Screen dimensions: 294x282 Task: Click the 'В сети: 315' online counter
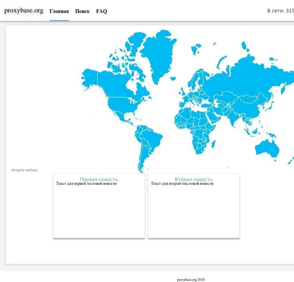point(280,11)
